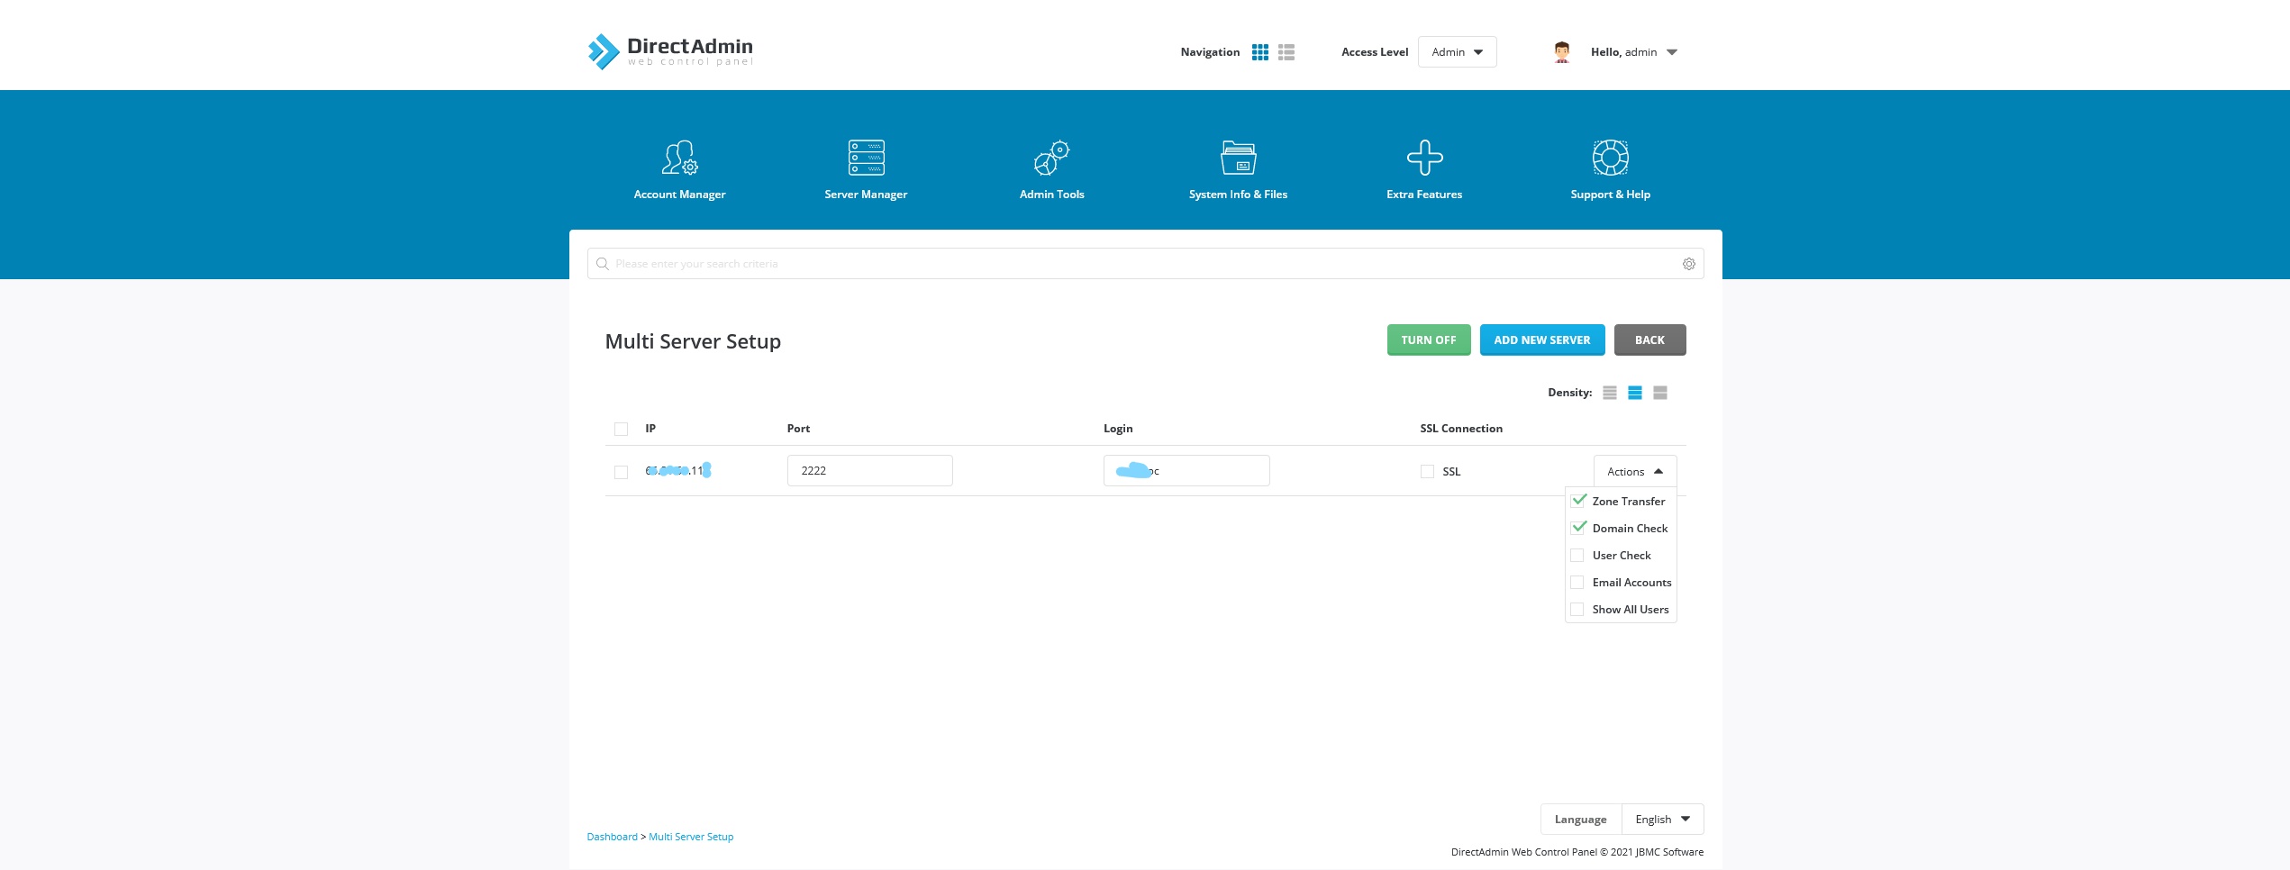Click the Port input field
Image resolution: width=2290 pixels, height=870 pixels.
tap(869, 471)
